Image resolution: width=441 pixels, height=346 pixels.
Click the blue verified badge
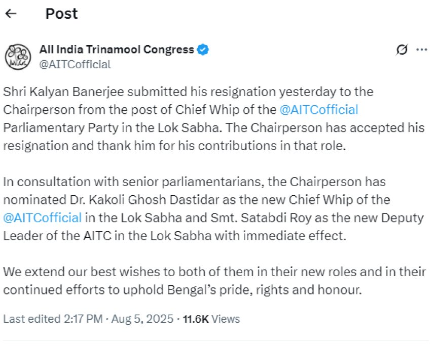tap(204, 50)
